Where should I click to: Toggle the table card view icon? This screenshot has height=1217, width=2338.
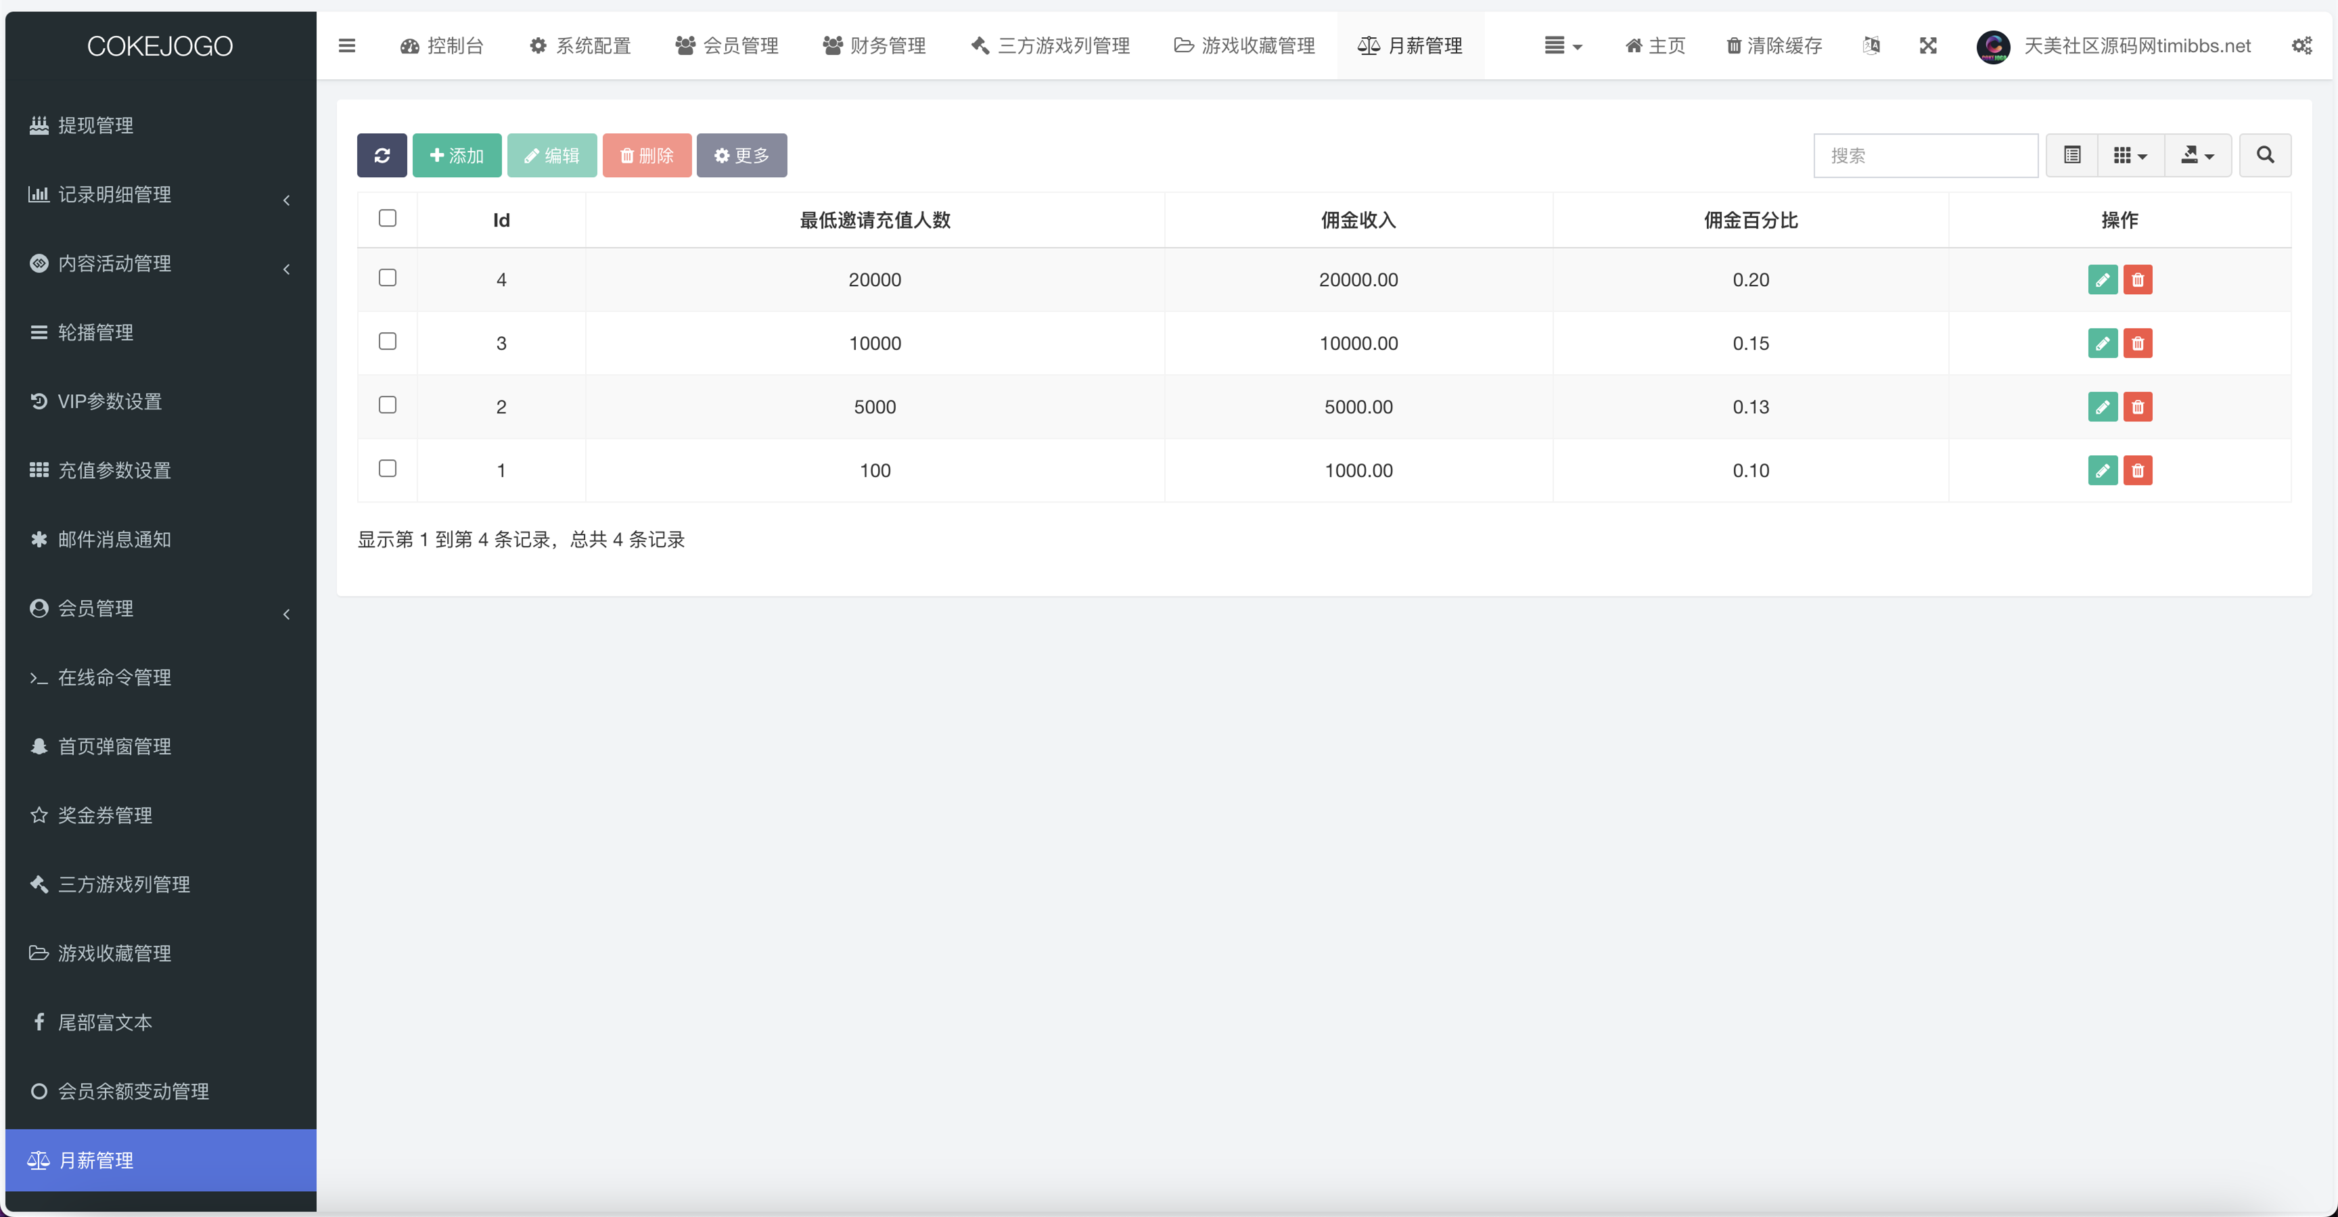pos(2071,155)
